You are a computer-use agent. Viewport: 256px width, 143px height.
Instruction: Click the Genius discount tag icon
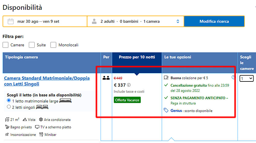pos(166,111)
